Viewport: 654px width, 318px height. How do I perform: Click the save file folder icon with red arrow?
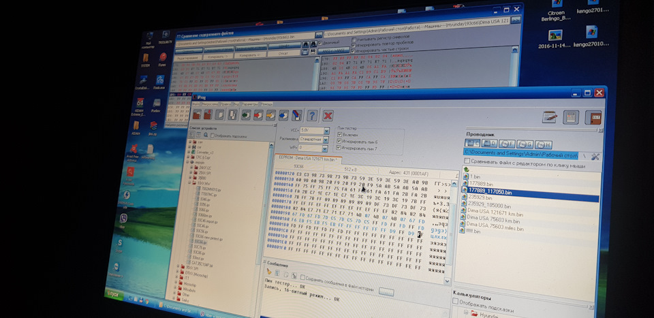pos(208,114)
